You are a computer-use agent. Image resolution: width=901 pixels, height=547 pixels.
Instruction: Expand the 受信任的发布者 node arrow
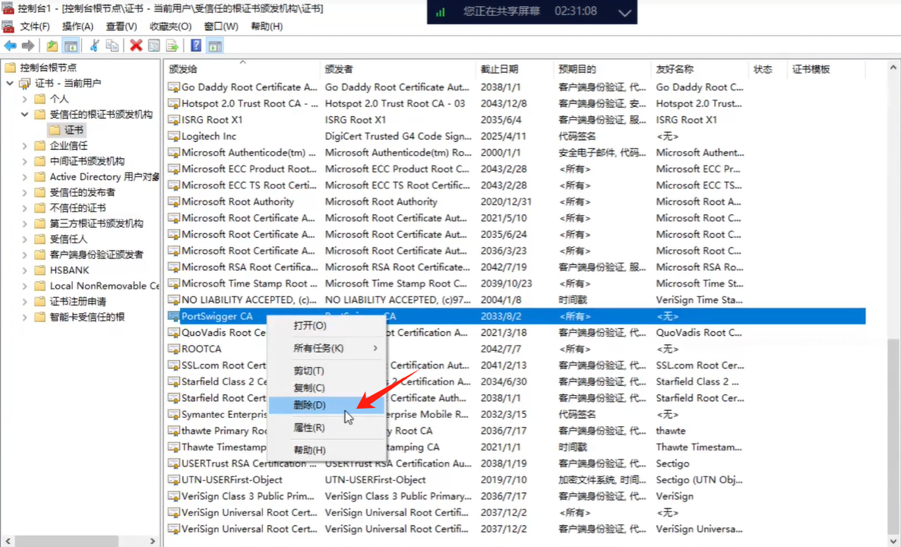(25, 192)
